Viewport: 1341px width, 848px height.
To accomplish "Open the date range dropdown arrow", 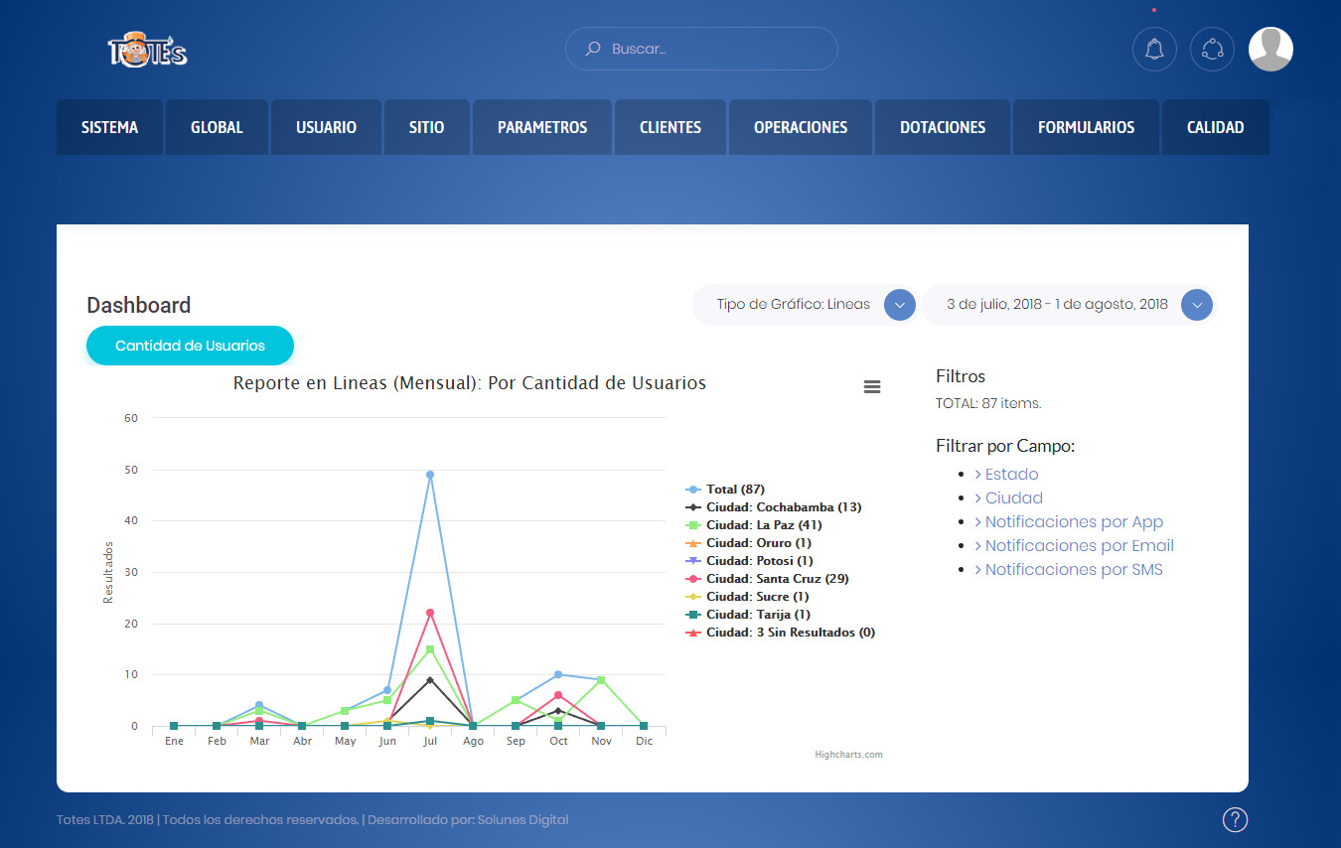I will coord(1197,305).
